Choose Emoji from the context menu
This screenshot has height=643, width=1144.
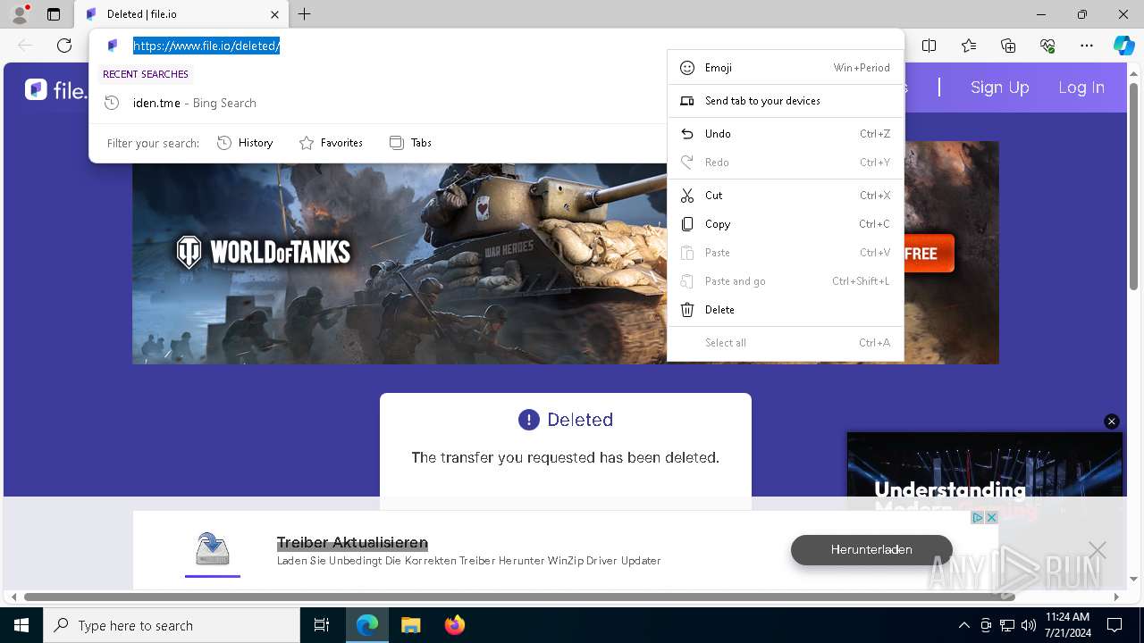point(786,68)
